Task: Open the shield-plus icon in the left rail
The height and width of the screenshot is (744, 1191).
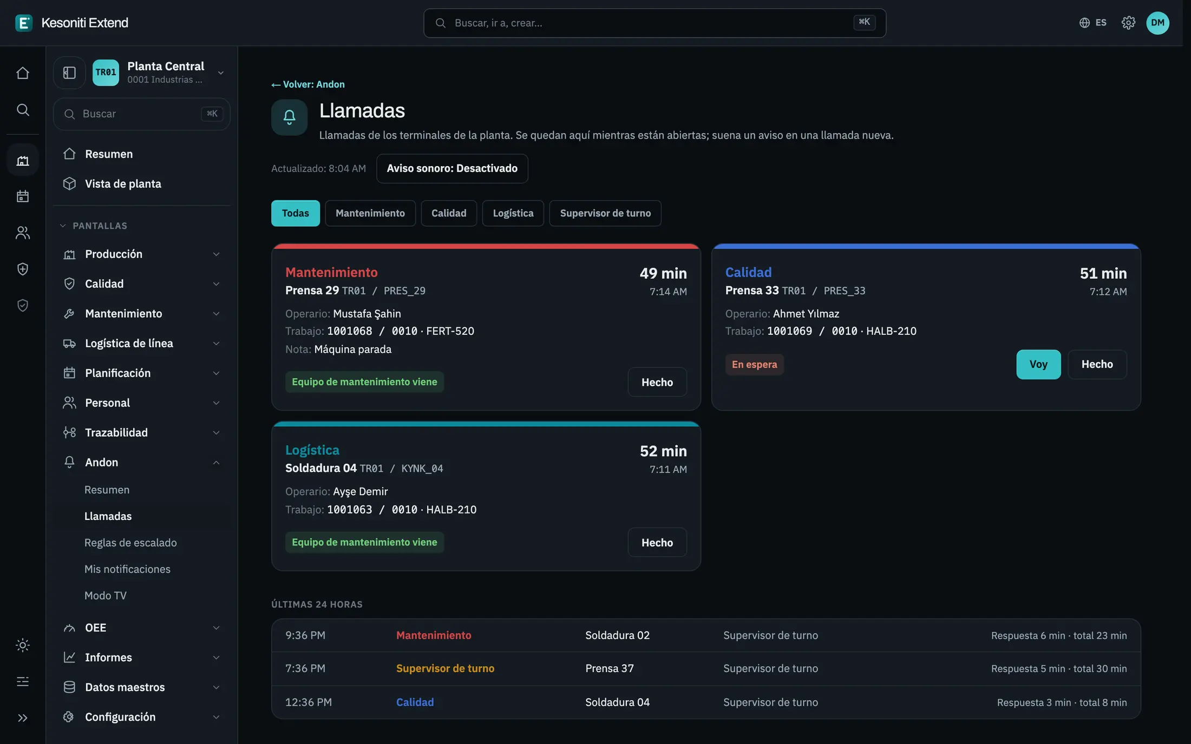Action: (x=23, y=269)
